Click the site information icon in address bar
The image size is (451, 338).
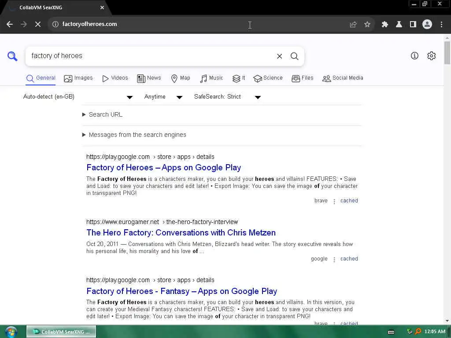click(x=55, y=24)
